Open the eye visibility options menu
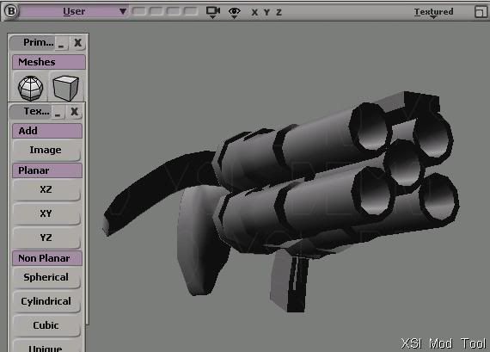The height and width of the screenshot is (352, 490). pyautogui.click(x=235, y=12)
